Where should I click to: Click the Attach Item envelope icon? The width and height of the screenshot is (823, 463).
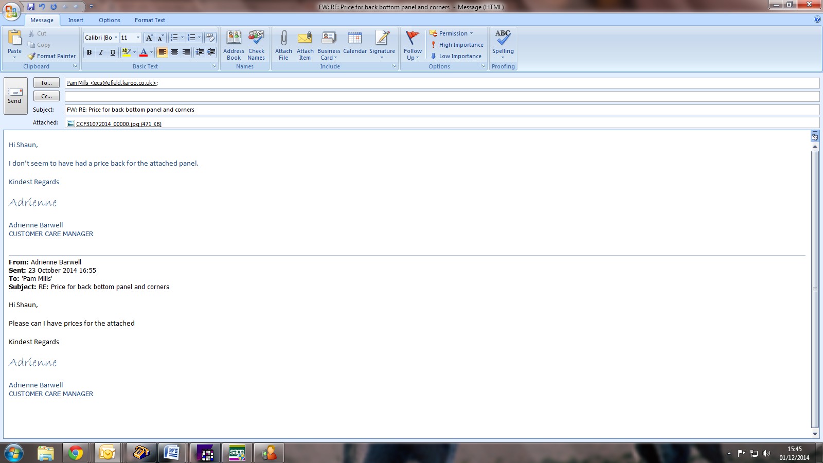[x=305, y=39]
